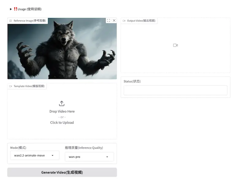Open the Mode dropdown

34,155
